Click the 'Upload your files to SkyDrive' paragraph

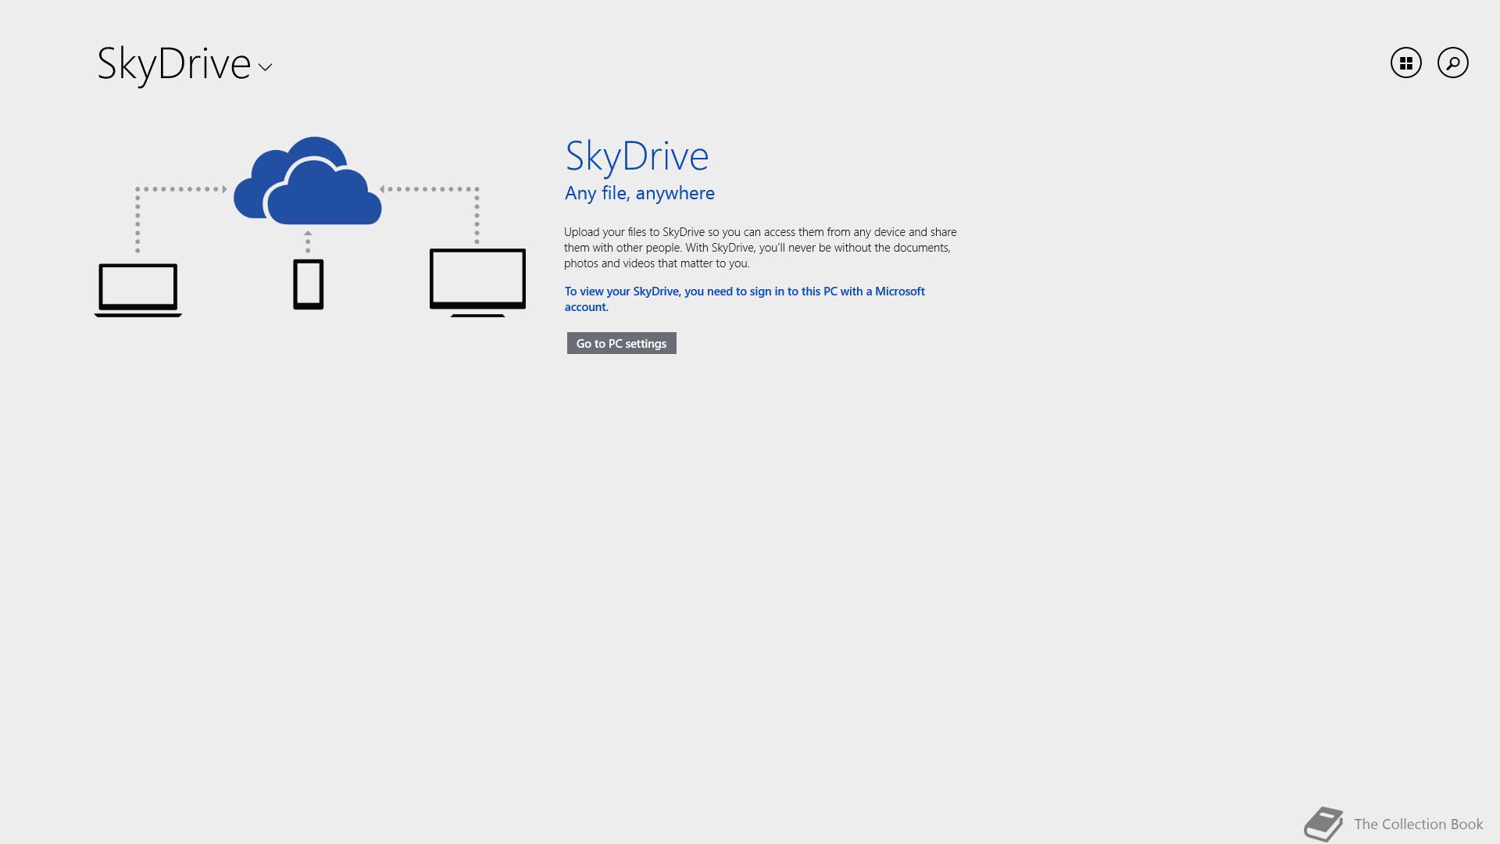coord(760,248)
